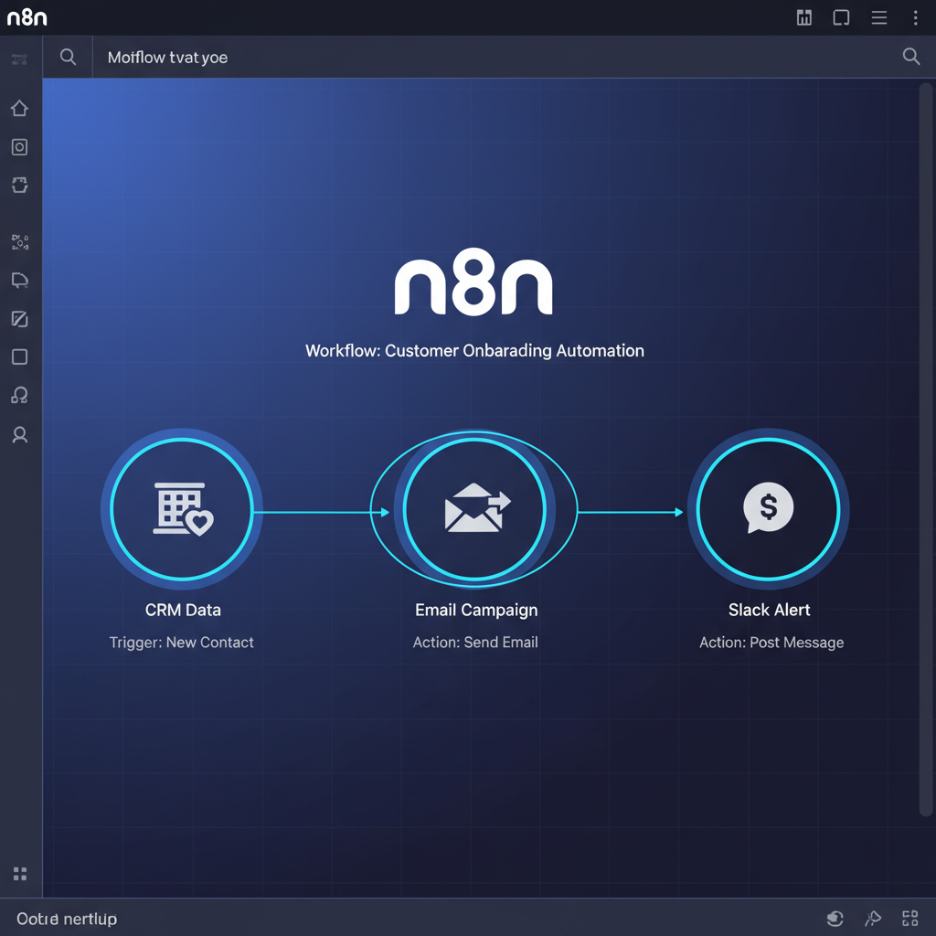
Task: Open the headset support icon in the sidebar
Action: [x=19, y=395]
